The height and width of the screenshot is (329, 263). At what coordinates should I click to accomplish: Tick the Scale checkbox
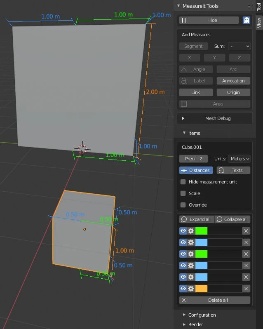(183, 193)
